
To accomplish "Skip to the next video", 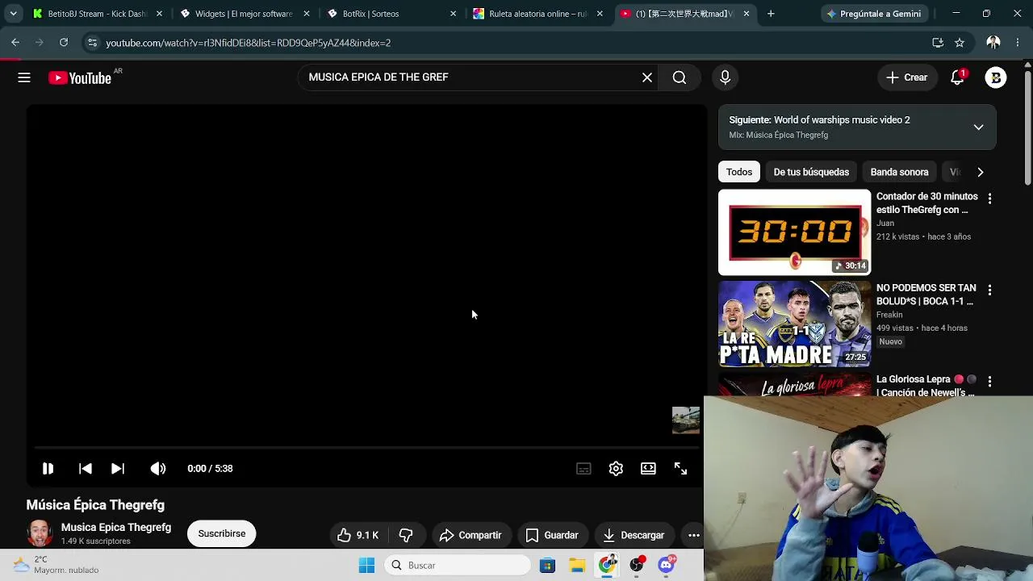I will point(117,468).
